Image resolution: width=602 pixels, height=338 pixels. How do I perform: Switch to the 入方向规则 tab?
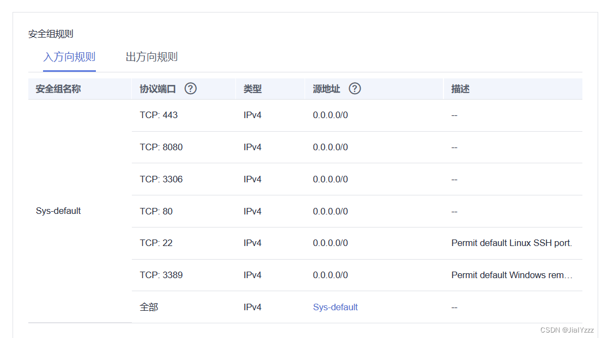pyautogui.click(x=69, y=57)
